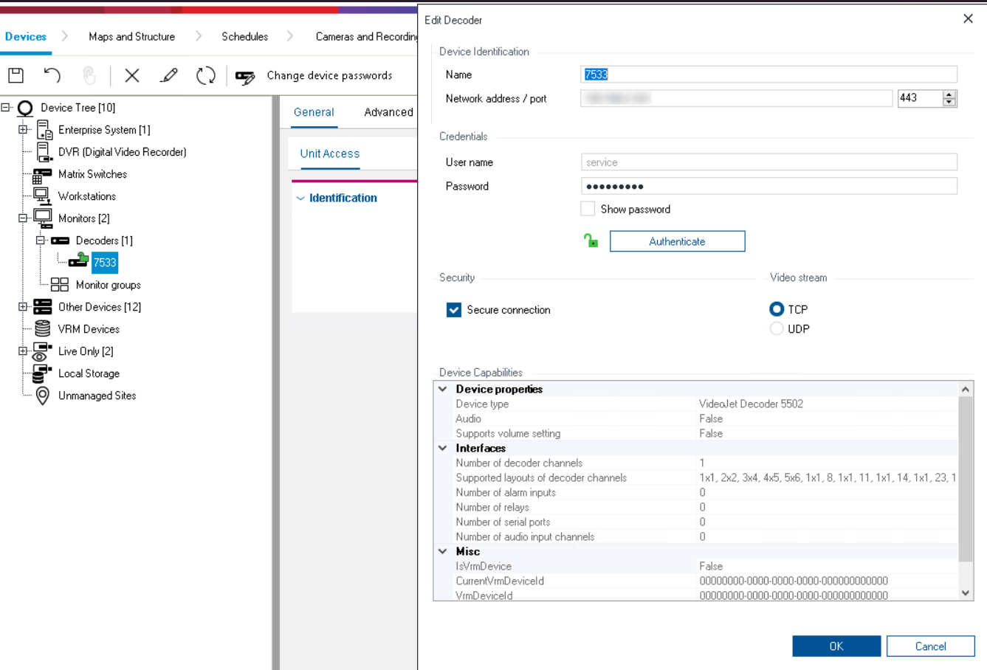Click the Password input field
Viewport: 987px width, 670px height.
pos(768,186)
